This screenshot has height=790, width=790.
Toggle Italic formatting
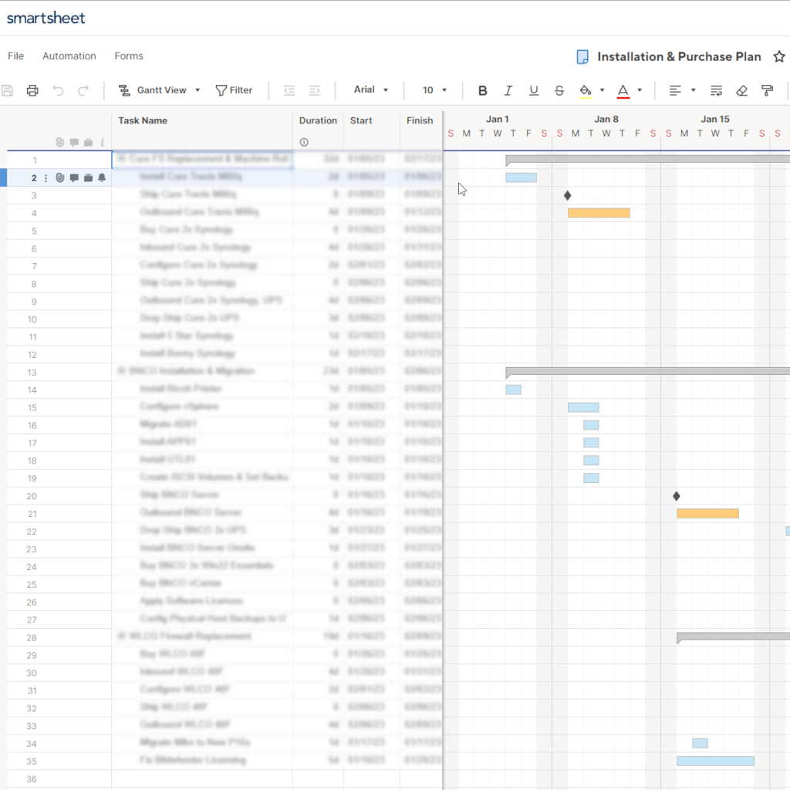[508, 90]
